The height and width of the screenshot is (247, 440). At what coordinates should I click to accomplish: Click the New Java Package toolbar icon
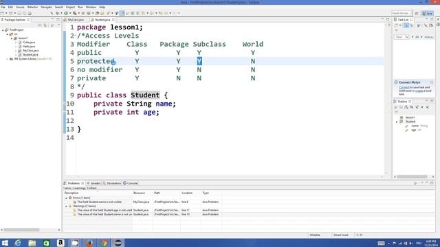(x=84, y=13)
